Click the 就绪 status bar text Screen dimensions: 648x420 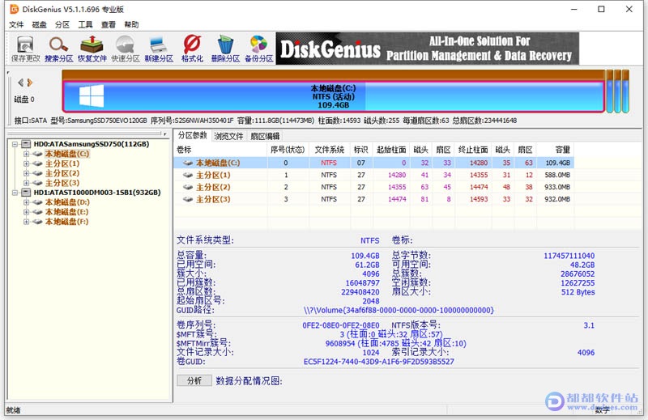[x=13, y=410]
